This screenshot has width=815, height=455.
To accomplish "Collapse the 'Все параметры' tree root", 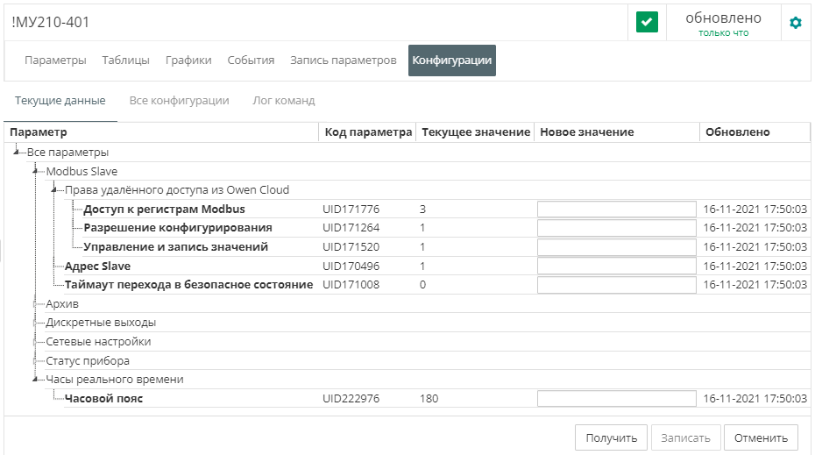I will (17, 153).
